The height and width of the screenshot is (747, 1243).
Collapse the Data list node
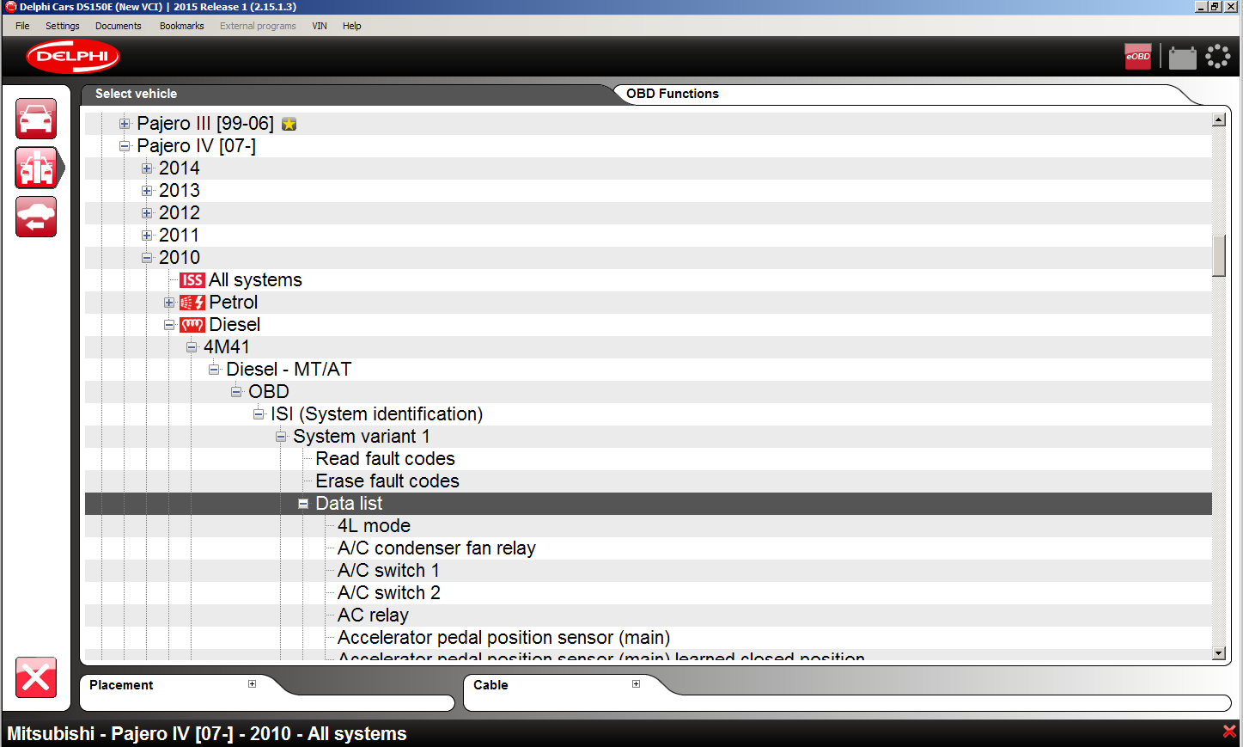click(303, 504)
